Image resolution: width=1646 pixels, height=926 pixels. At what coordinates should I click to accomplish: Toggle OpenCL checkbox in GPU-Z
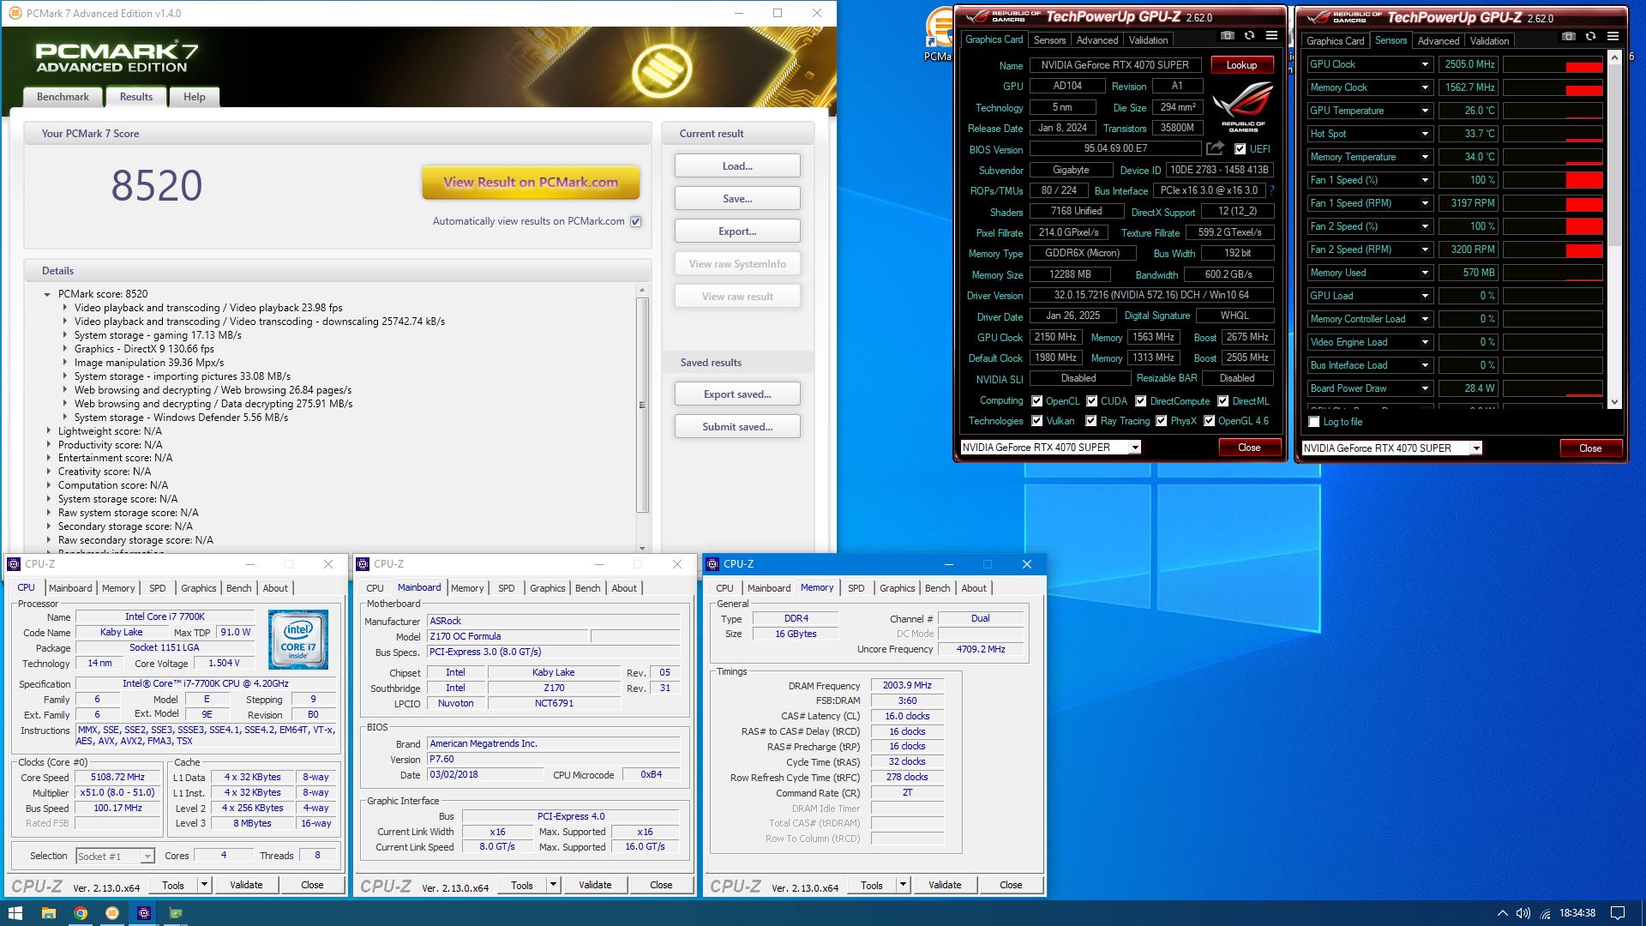1037,400
